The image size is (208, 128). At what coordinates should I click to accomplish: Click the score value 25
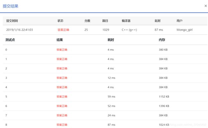tap(86, 30)
